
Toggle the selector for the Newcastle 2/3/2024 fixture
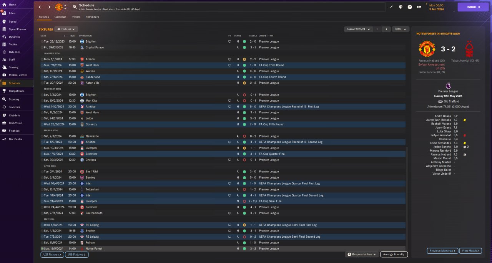(42, 136)
